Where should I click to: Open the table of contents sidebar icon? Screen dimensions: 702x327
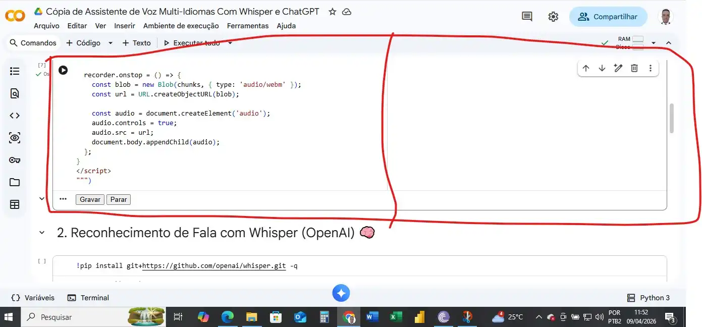click(x=15, y=71)
